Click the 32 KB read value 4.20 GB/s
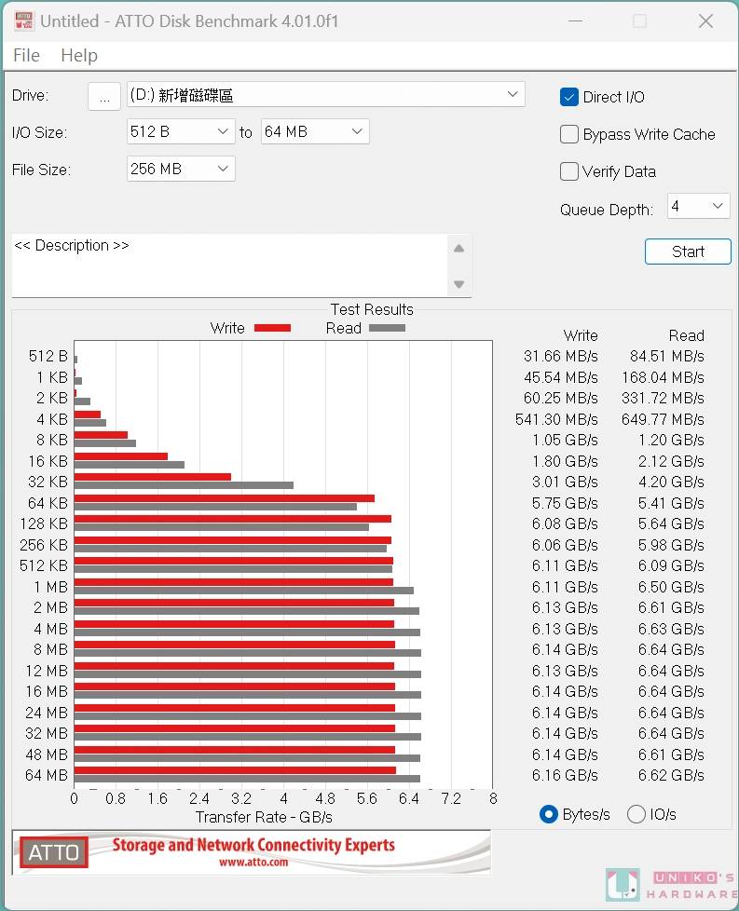This screenshot has height=911, width=739. (x=671, y=483)
